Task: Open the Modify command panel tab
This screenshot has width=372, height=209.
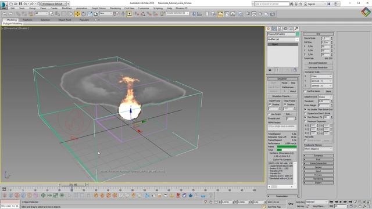Action: 274,28
